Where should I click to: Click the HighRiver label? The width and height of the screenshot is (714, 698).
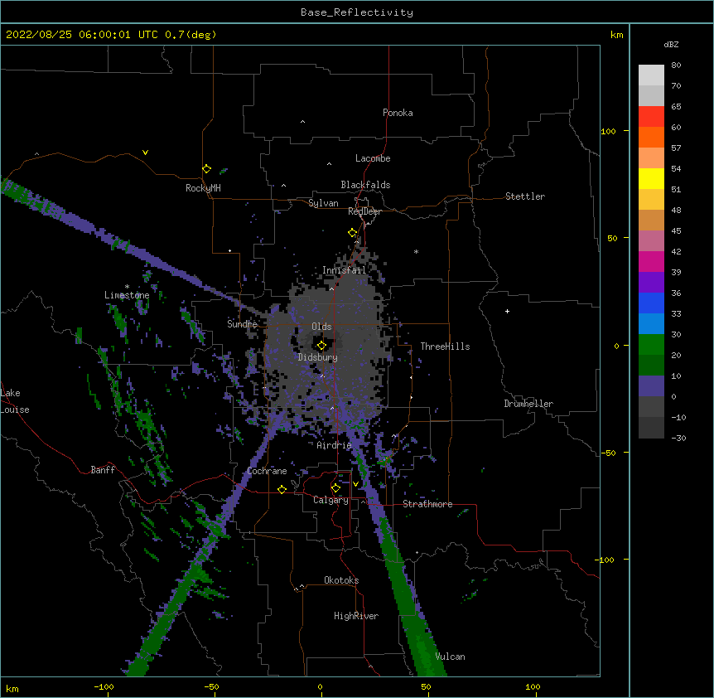tap(356, 616)
